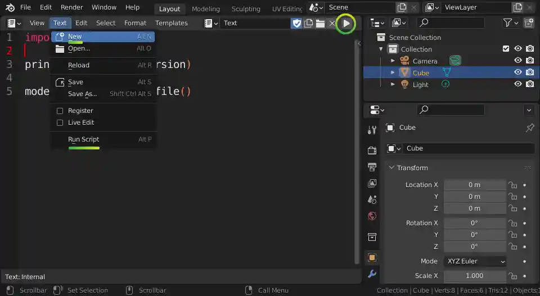Open the Format menu
The height and width of the screenshot is (296, 540).
click(136, 23)
